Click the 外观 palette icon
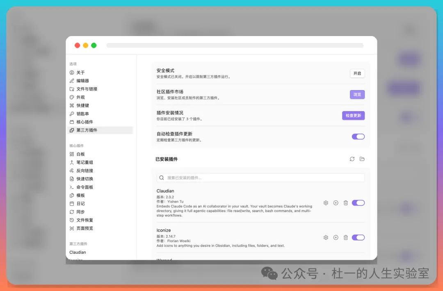 [72, 97]
